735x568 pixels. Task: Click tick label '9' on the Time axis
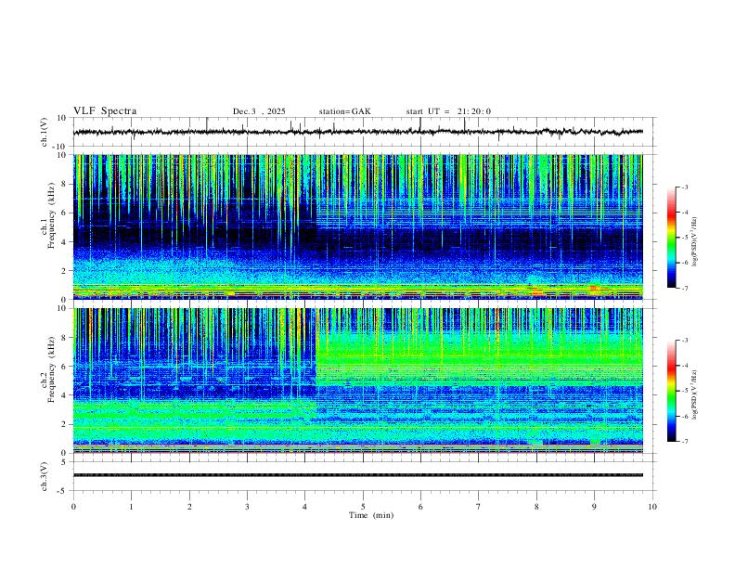click(594, 507)
